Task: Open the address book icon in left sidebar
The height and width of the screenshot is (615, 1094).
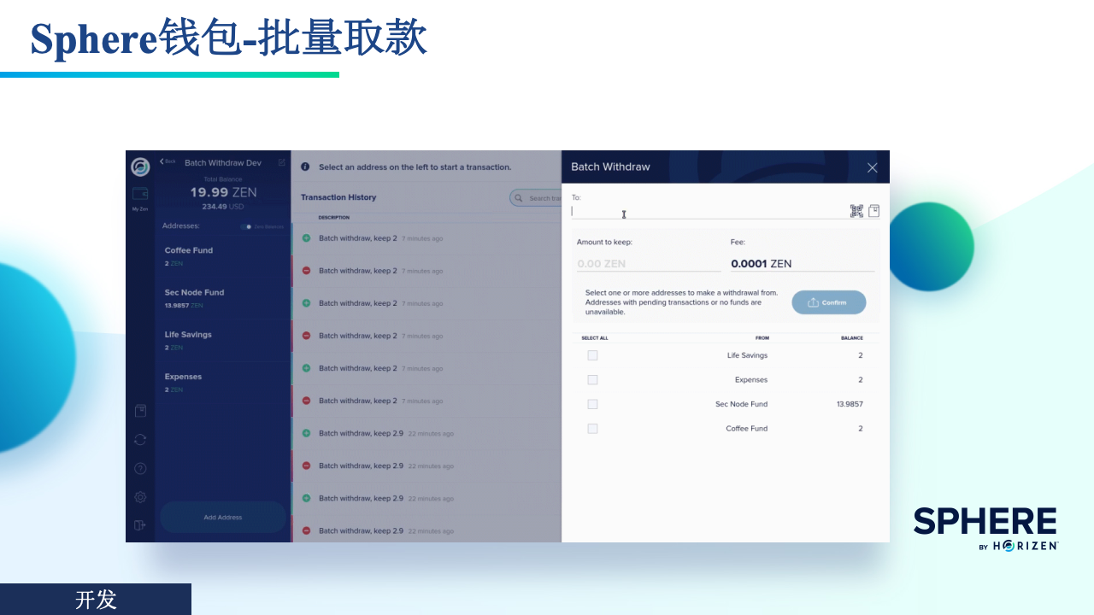Action: (x=140, y=411)
